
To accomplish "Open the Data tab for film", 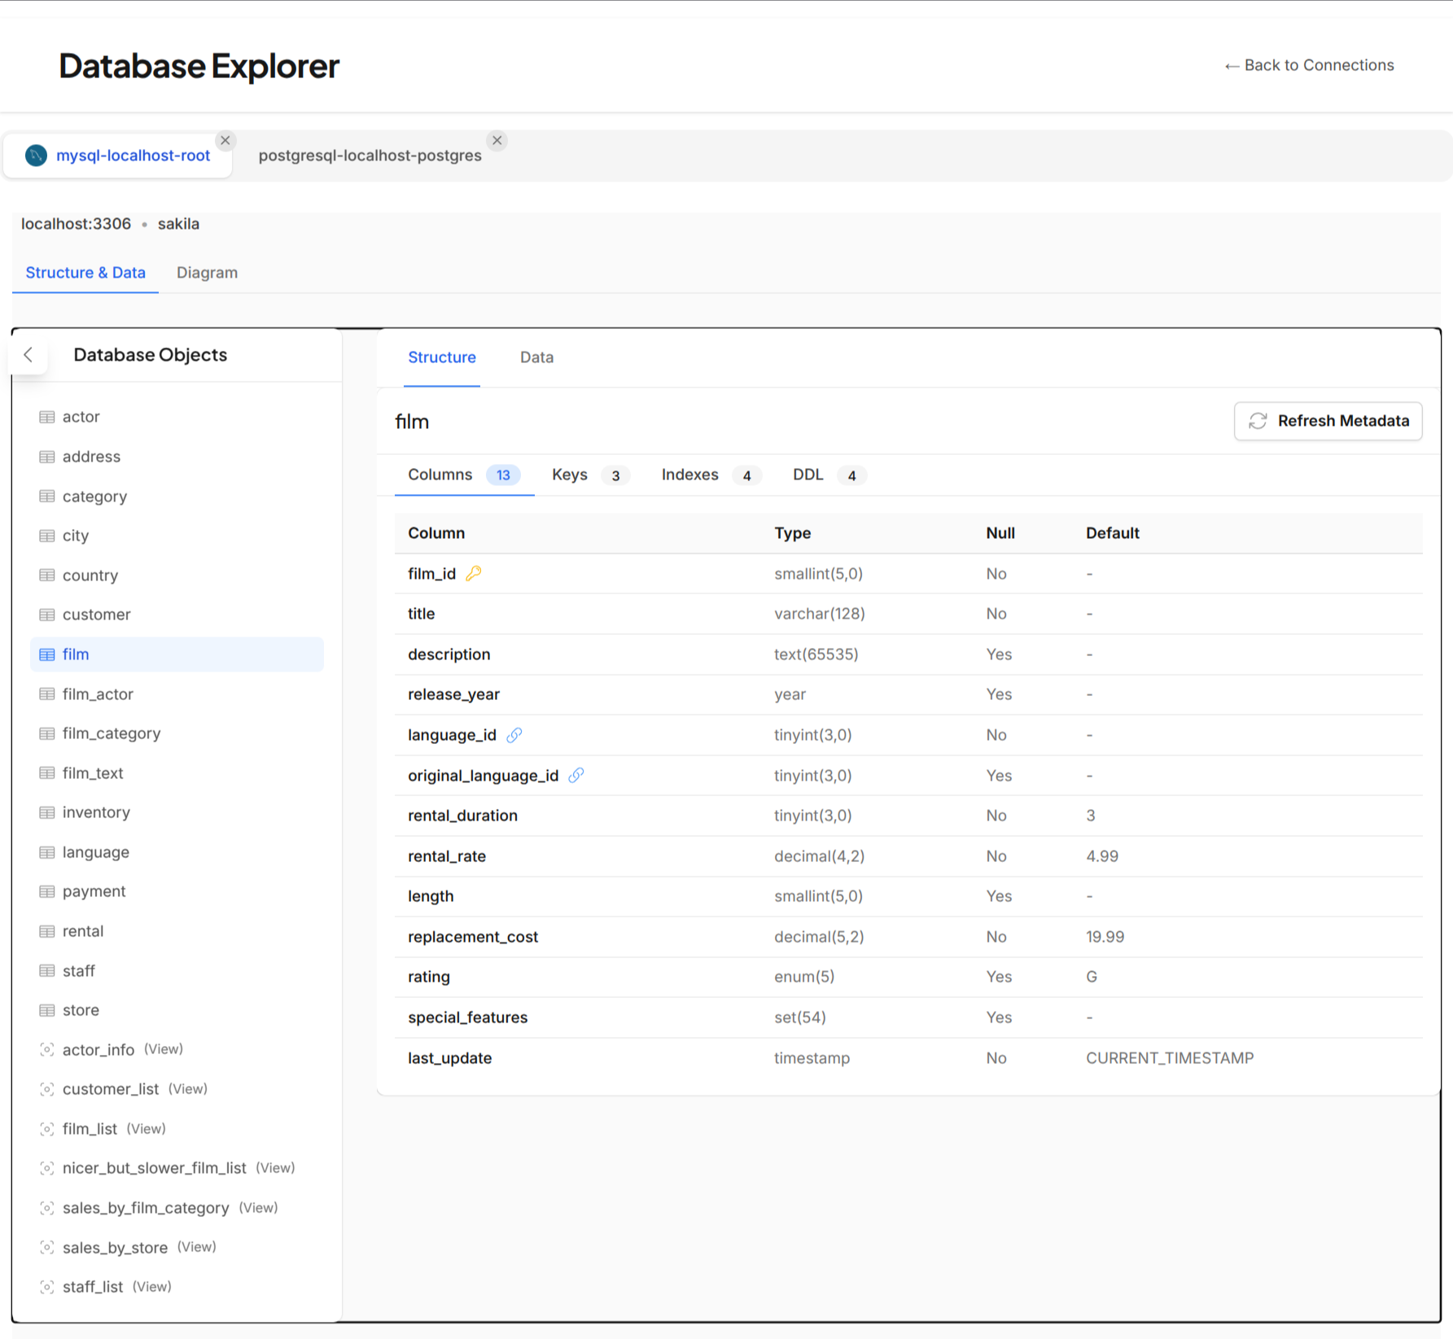I will [536, 357].
